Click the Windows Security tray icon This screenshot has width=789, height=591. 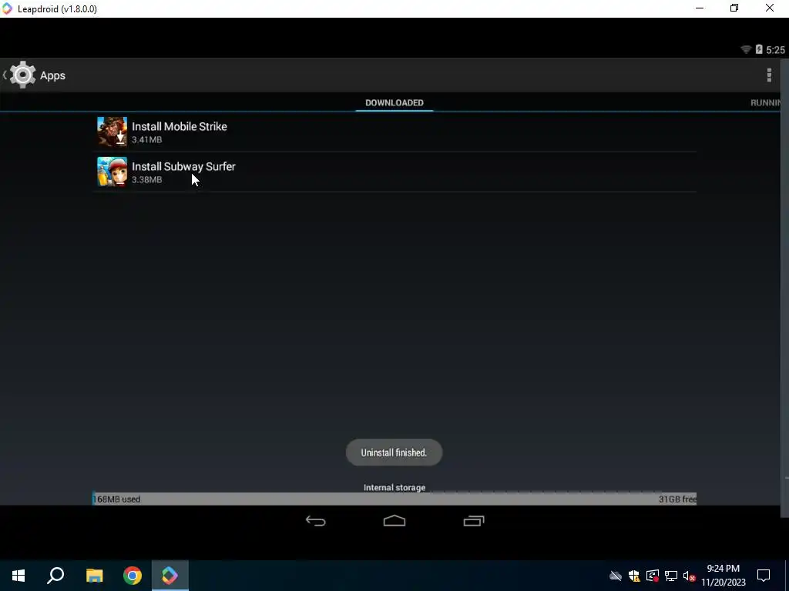coord(634,576)
